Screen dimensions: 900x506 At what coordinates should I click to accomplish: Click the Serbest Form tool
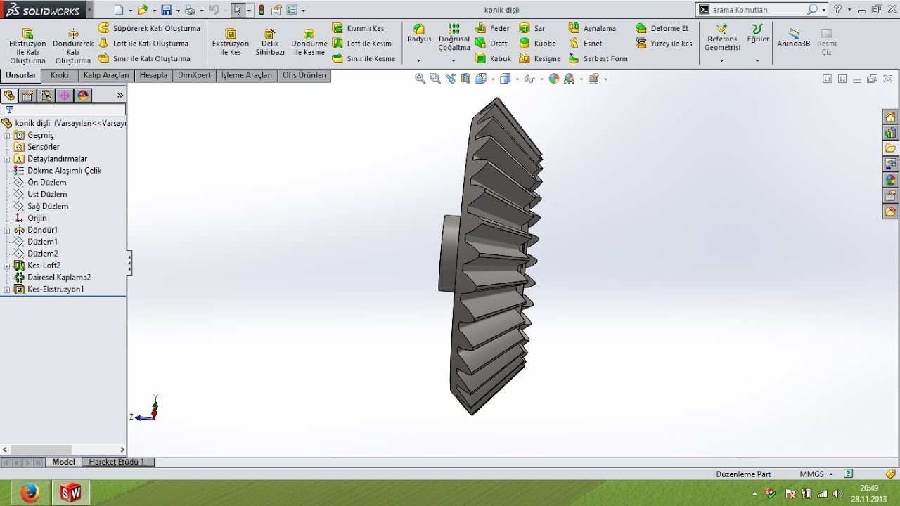point(598,59)
